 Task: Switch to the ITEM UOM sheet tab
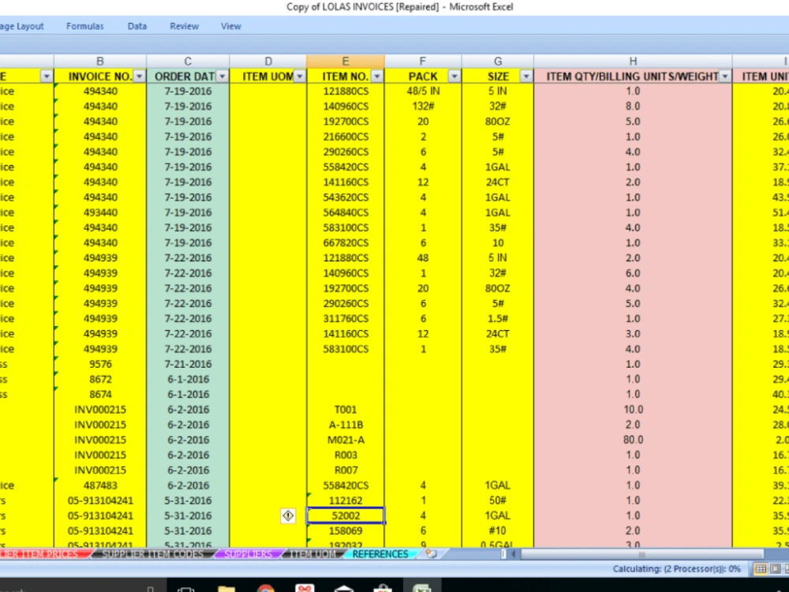pyautogui.click(x=312, y=554)
